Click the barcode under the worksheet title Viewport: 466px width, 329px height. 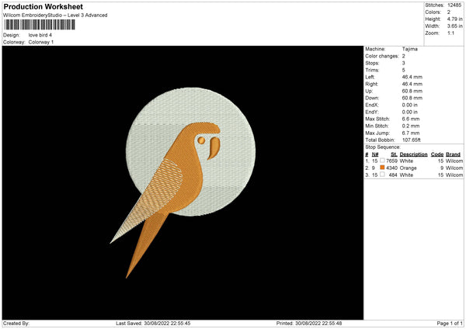click(x=40, y=25)
